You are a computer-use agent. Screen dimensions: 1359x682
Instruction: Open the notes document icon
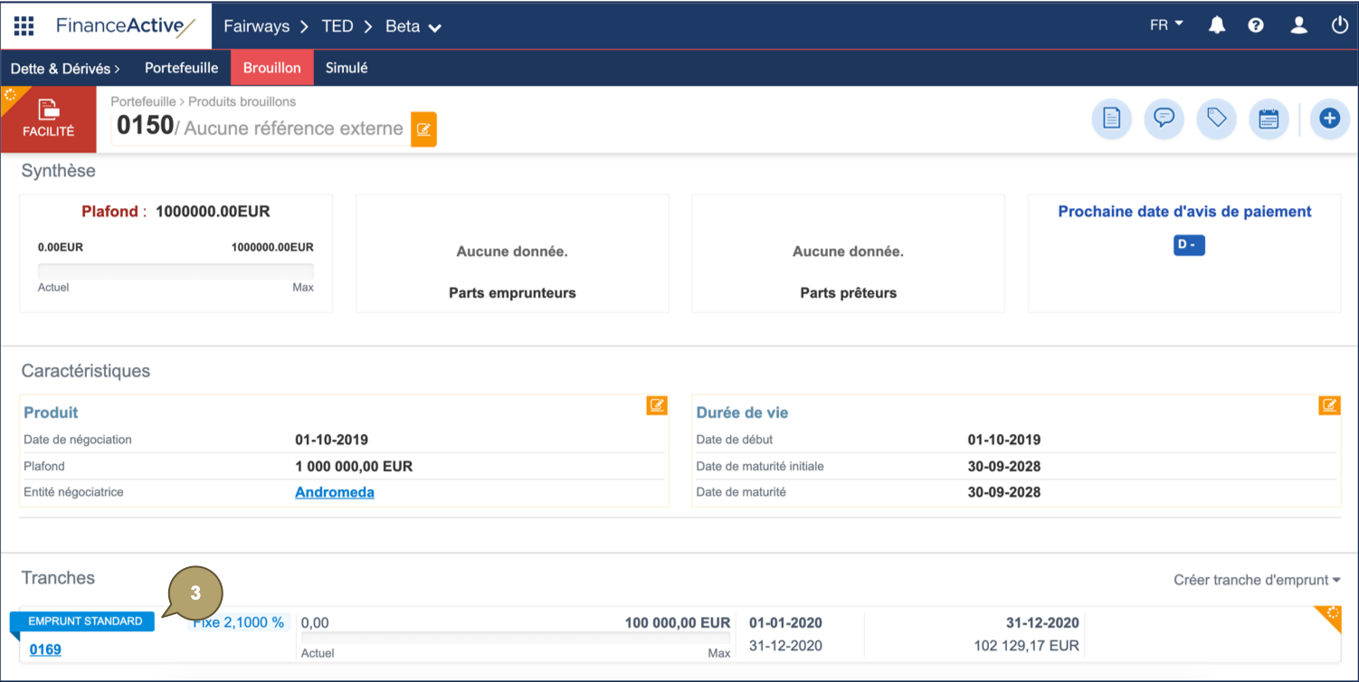[1111, 118]
